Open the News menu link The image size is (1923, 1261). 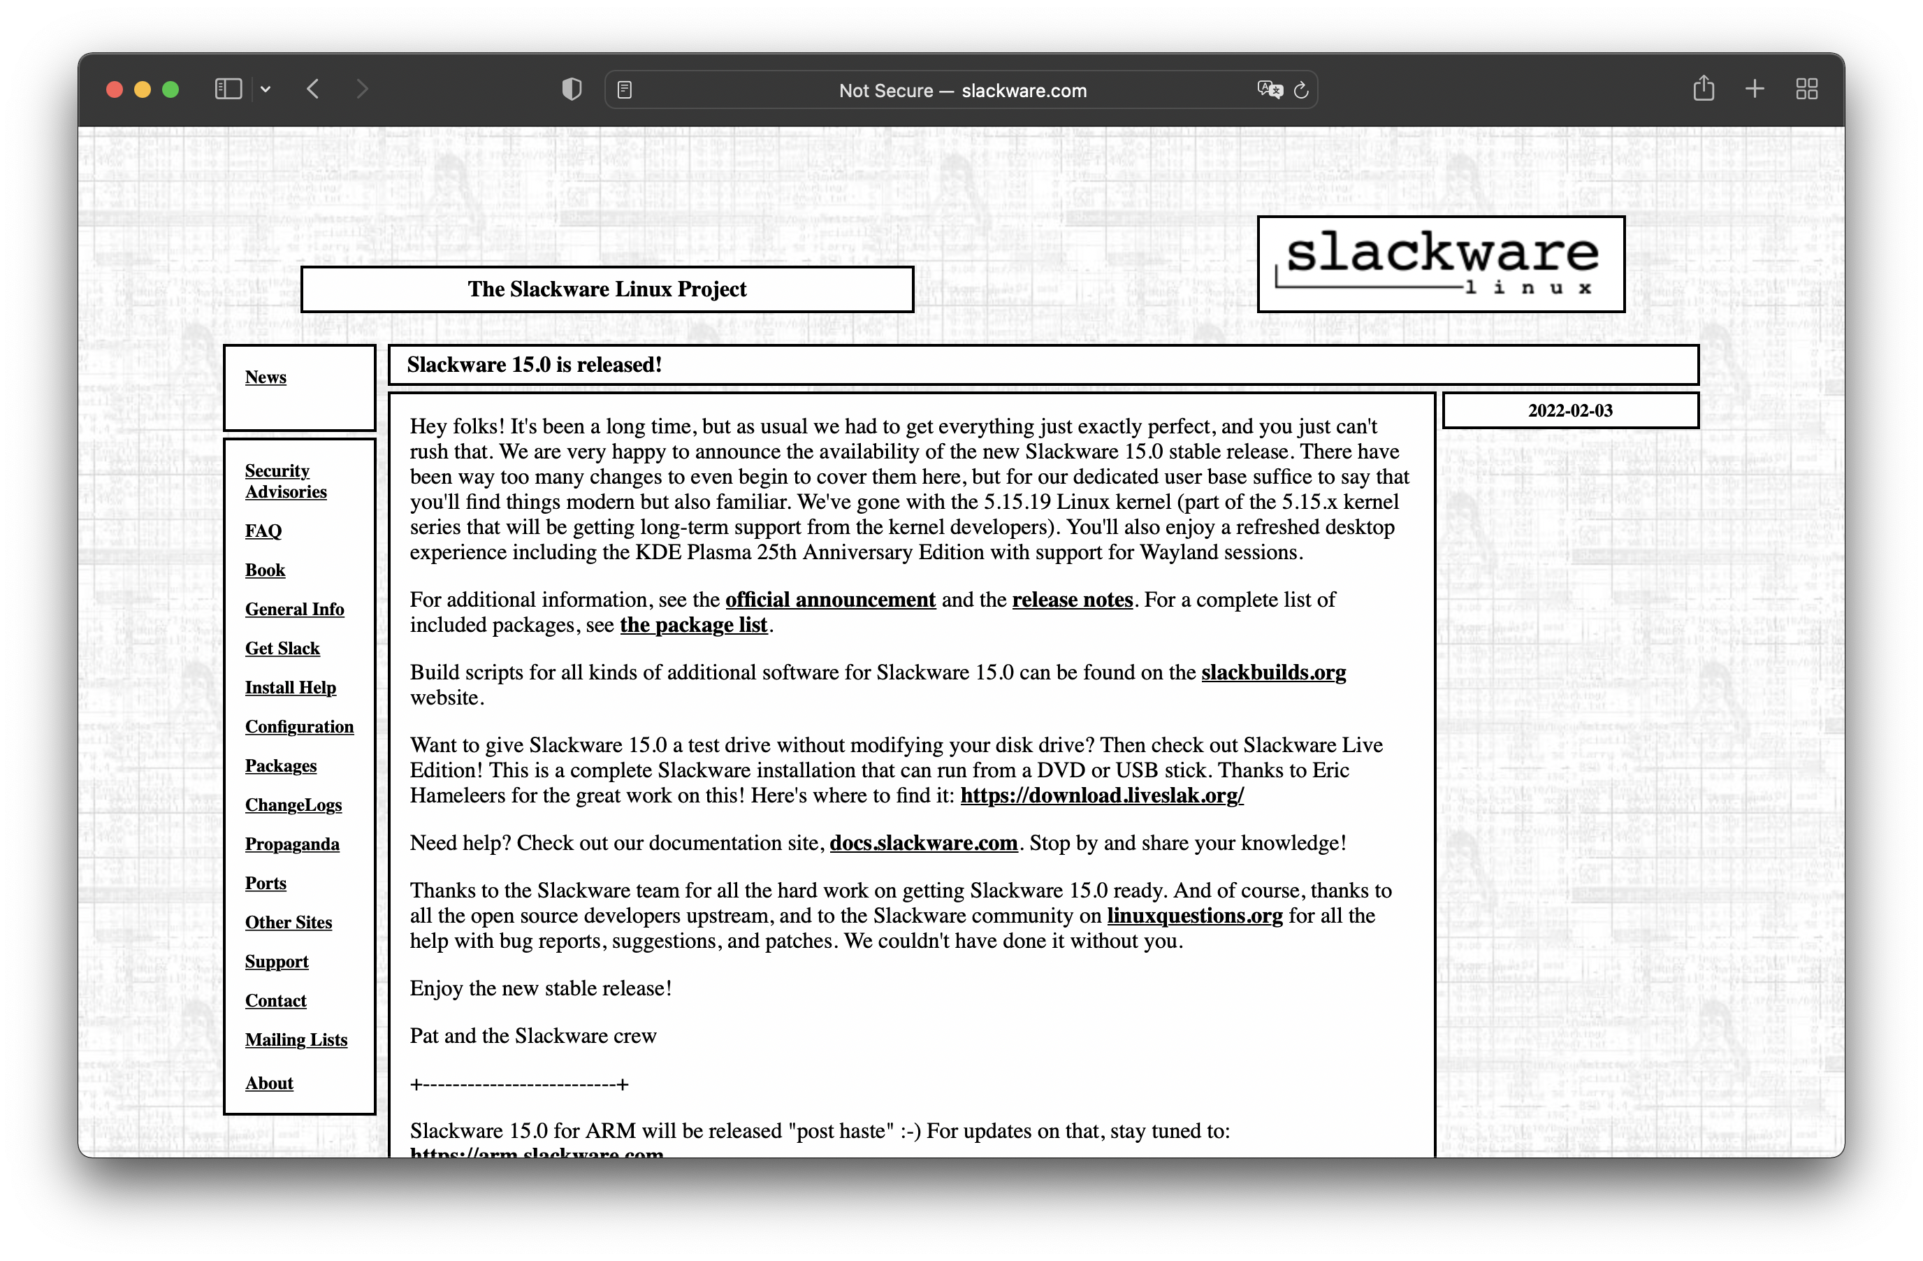[x=265, y=377]
